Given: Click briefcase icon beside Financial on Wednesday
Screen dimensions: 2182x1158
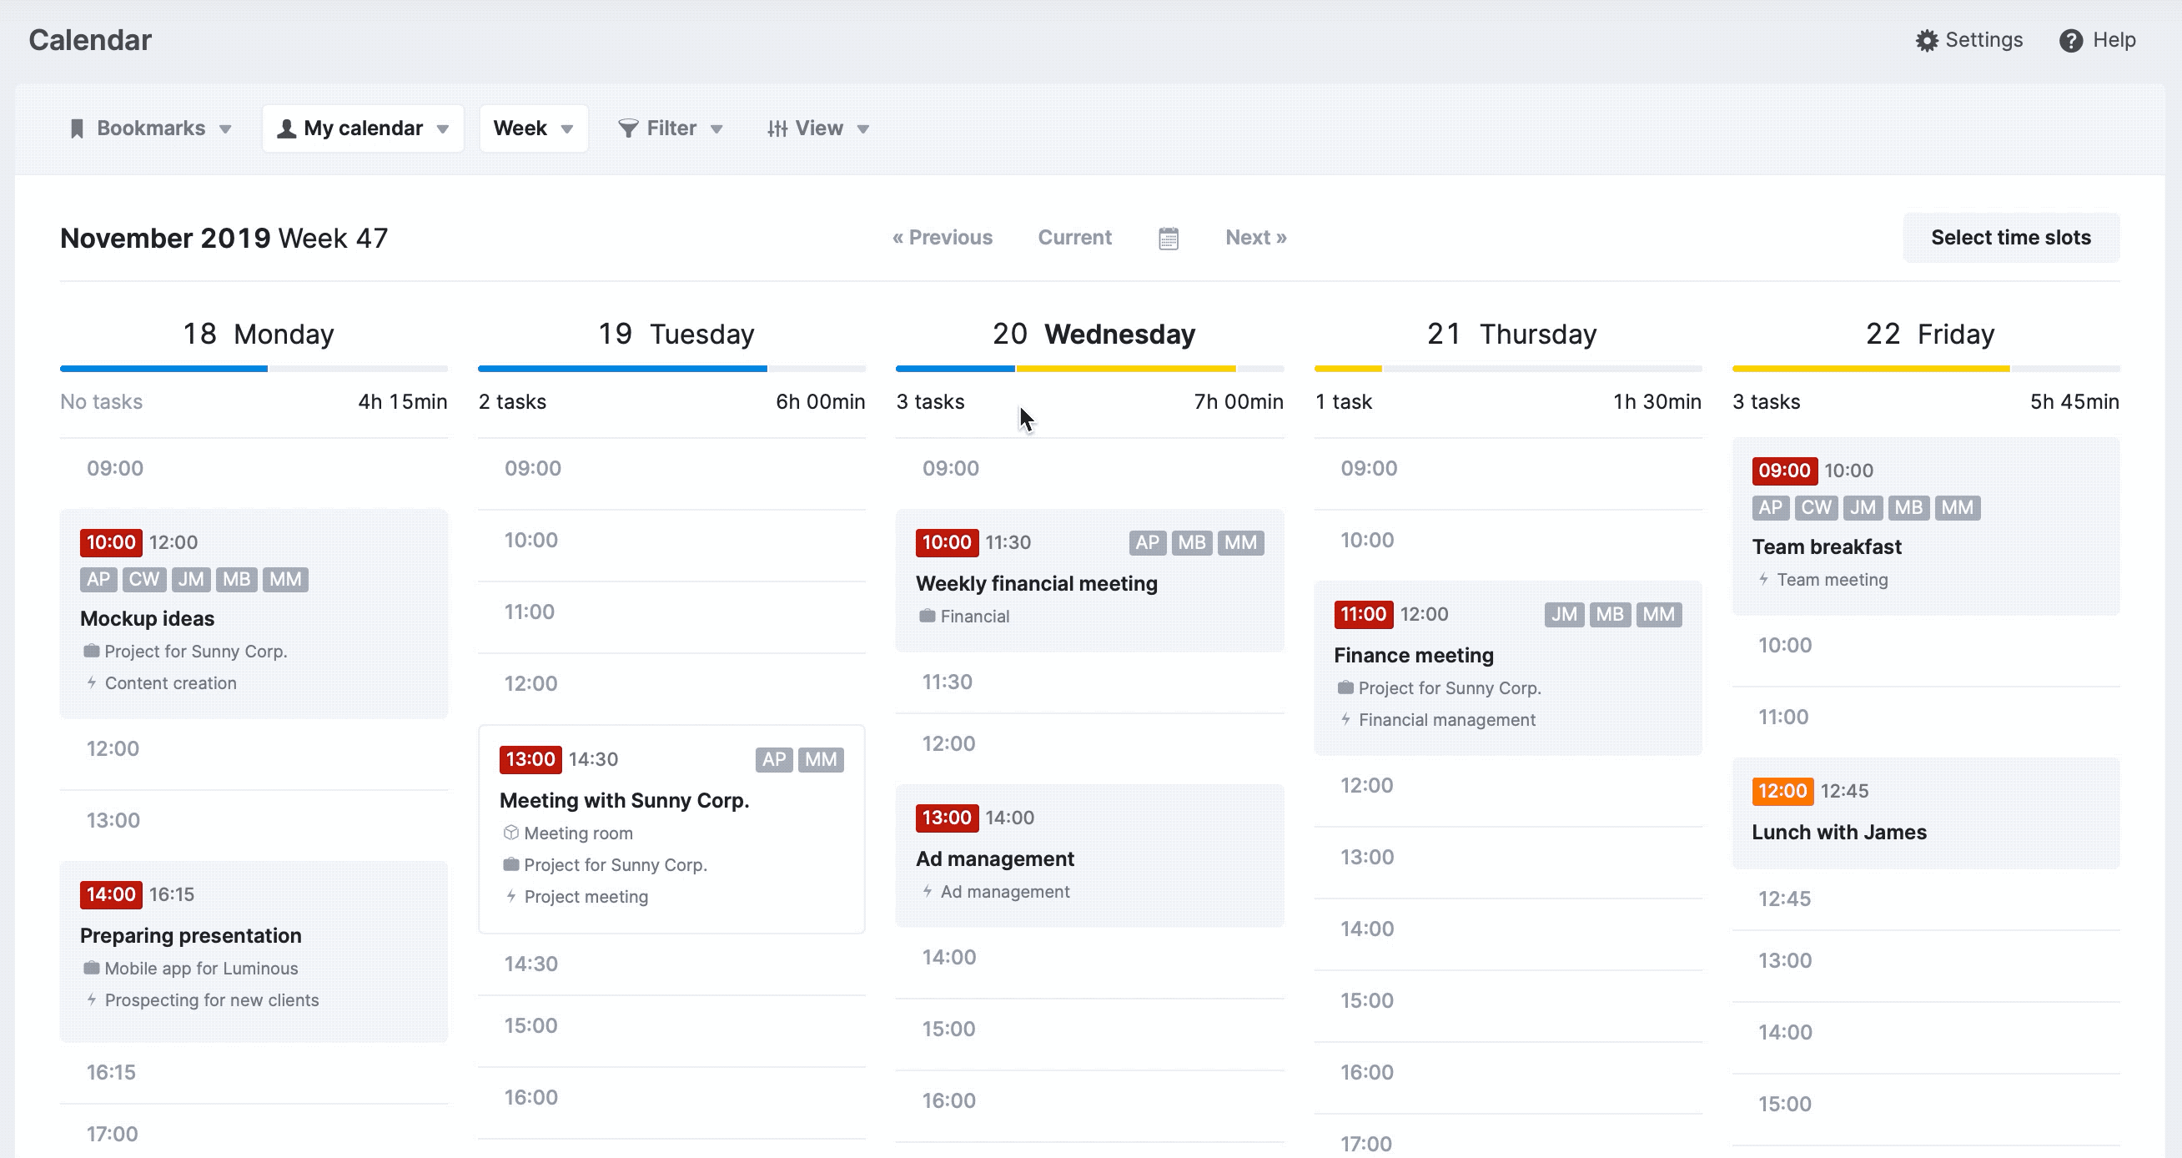Looking at the screenshot, I should point(927,616).
